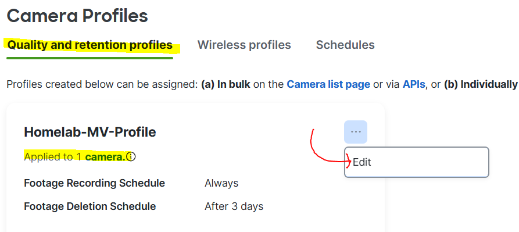Click the Applied to 1 text
The image size is (519, 232).
(x=53, y=156)
